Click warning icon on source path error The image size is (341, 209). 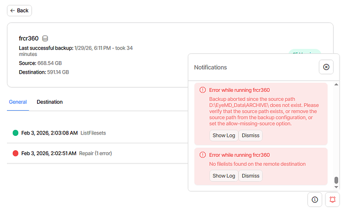click(x=203, y=90)
